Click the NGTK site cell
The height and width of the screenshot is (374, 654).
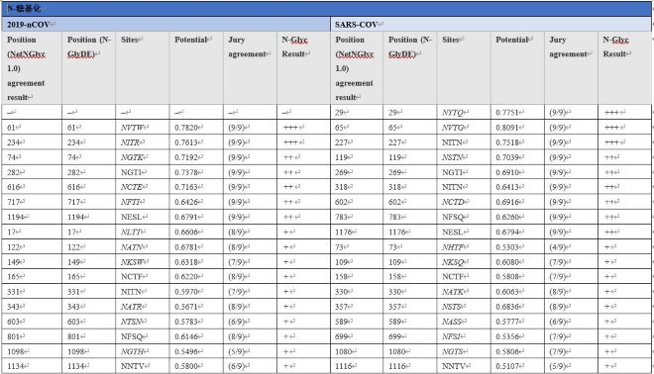click(x=143, y=157)
